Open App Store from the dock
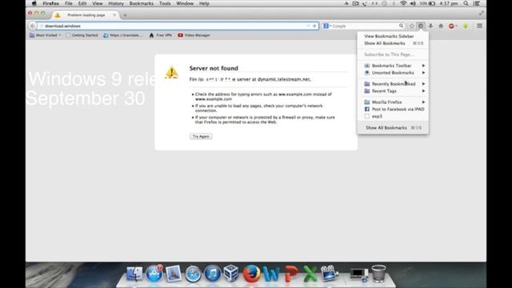This screenshot has width=512, height=288. (x=154, y=274)
